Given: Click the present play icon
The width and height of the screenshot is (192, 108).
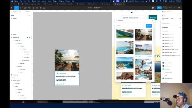Looking at the screenshot, I should [170, 8].
